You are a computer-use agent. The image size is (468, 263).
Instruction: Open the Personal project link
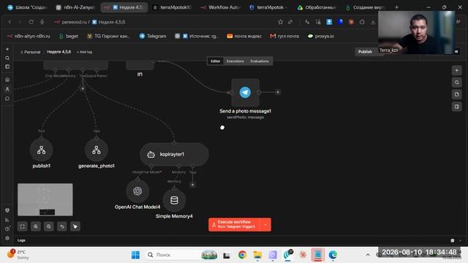click(x=30, y=52)
